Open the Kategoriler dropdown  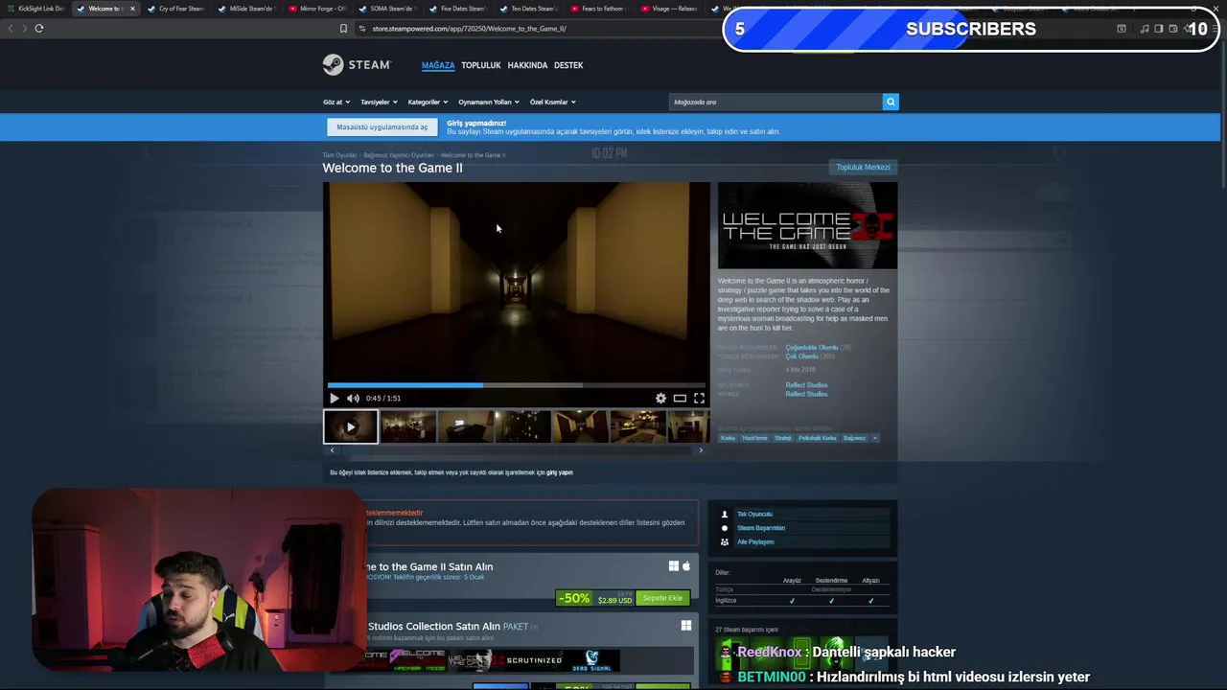coord(428,102)
